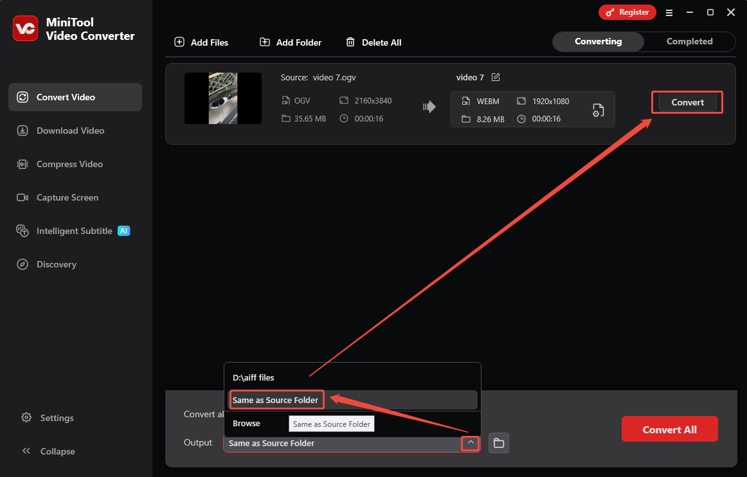Open the Convert Video section
Image resolution: width=747 pixels, height=477 pixels.
(x=67, y=97)
